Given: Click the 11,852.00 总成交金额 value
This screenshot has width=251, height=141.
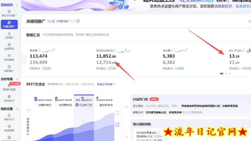Looking at the screenshot, I should [x=106, y=56].
